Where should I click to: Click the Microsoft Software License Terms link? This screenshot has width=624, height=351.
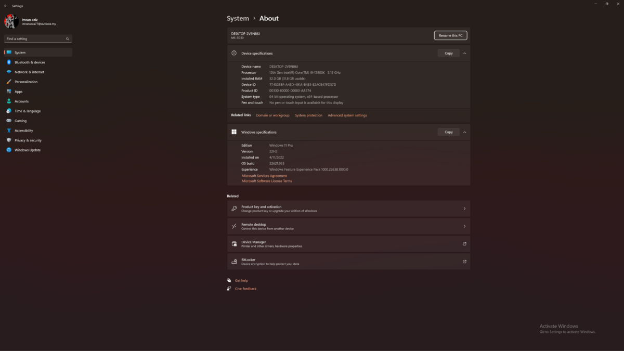click(x=267, y=181)
